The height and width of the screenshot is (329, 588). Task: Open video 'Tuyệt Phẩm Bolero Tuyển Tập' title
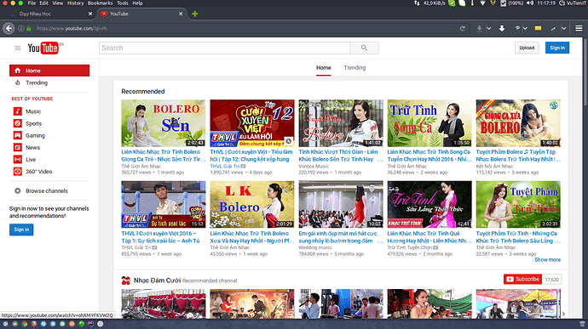coord(518,156)
